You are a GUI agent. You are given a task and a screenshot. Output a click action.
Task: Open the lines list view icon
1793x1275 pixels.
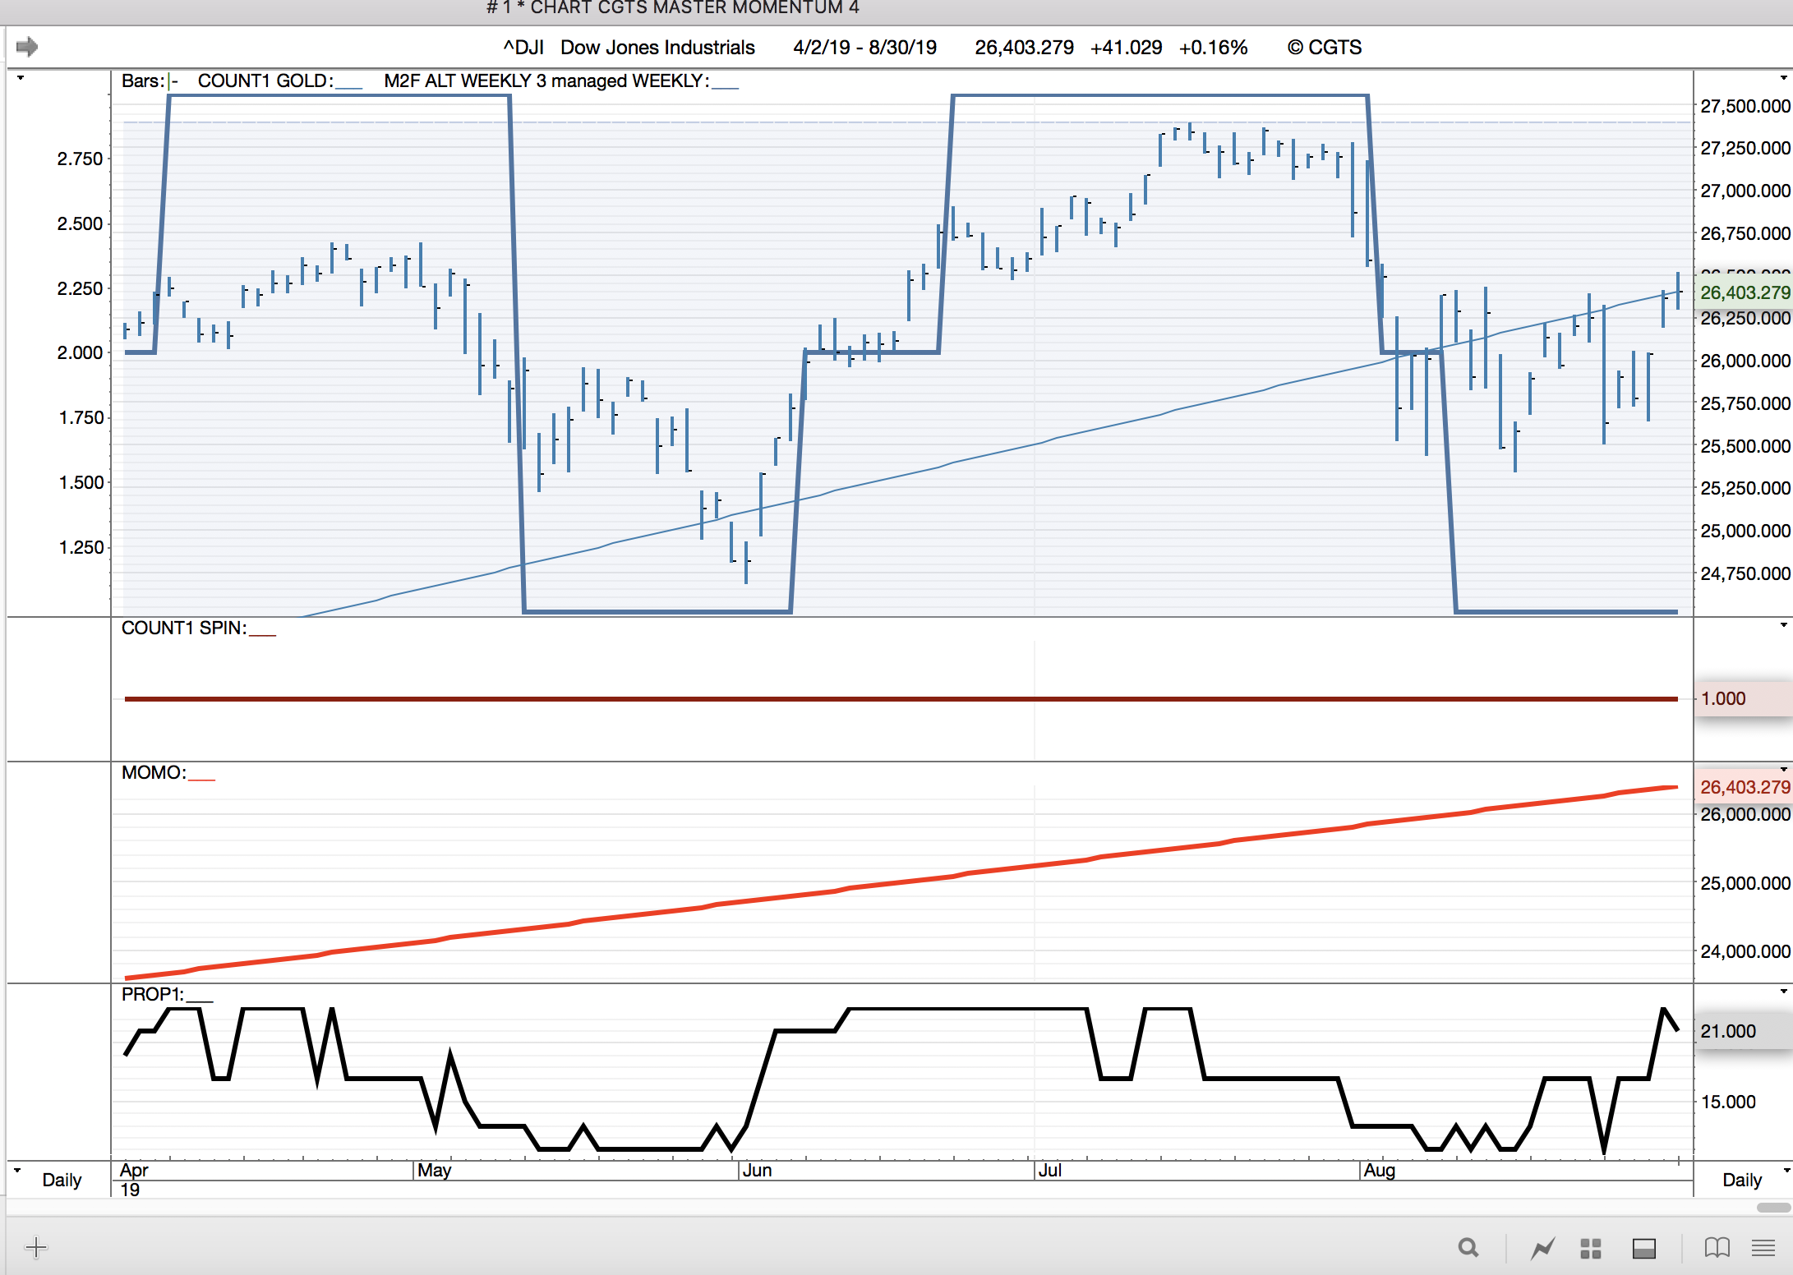1763,1248
